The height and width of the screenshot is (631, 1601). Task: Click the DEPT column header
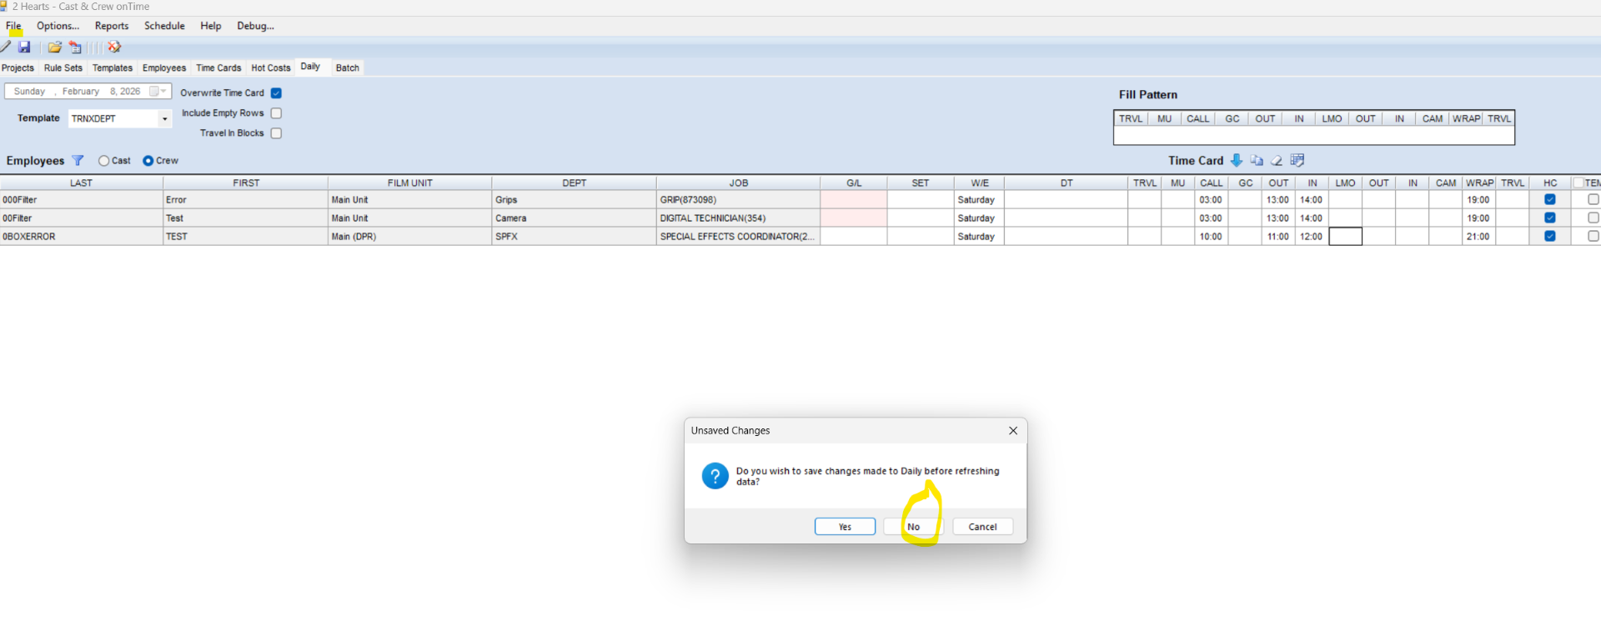click(574, 183)
